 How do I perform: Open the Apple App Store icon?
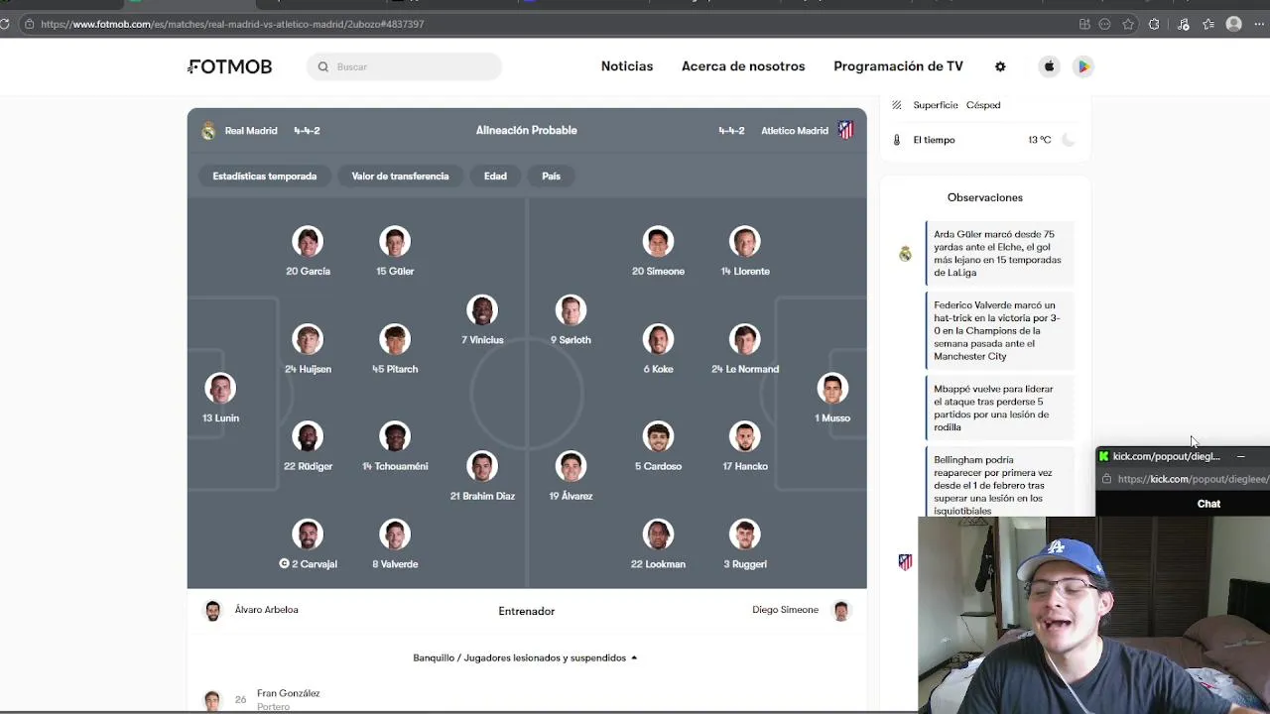[x=1049, y=66]
